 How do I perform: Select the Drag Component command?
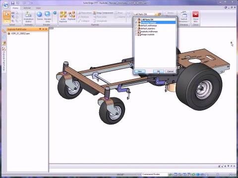point(103,13)
